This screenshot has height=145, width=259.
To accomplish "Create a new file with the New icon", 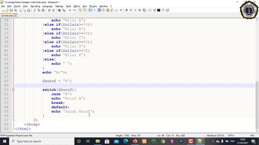I will click(x=3, y=10).
